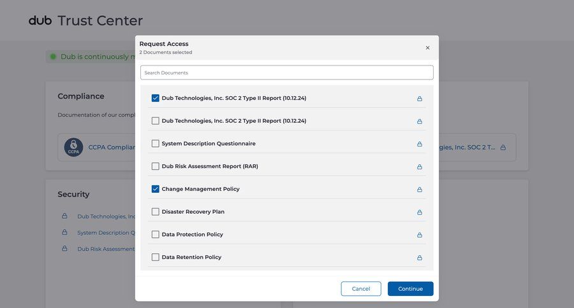Click lock icon next to Data Protection Policy
The width and height of the screenshot is (574, 308).
pyautogui.click(x=420, y=235)
